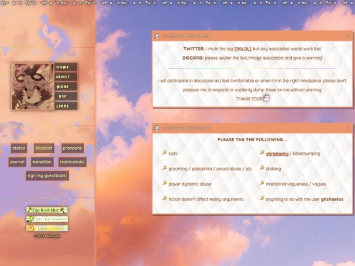The image size is (355, 266).
Task: Click the text "power dynamic abuse"
Action: click(x=190, y=184)
